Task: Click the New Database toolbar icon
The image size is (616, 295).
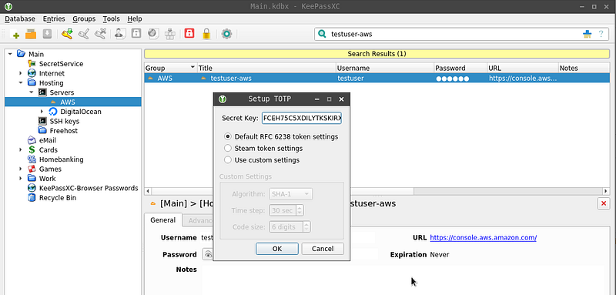Action: [x=15, y=34]
